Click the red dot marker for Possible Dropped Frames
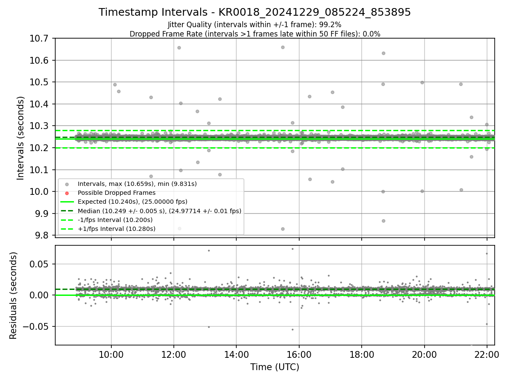Viewport: 510px width, 382px height. tap(67, 193)
